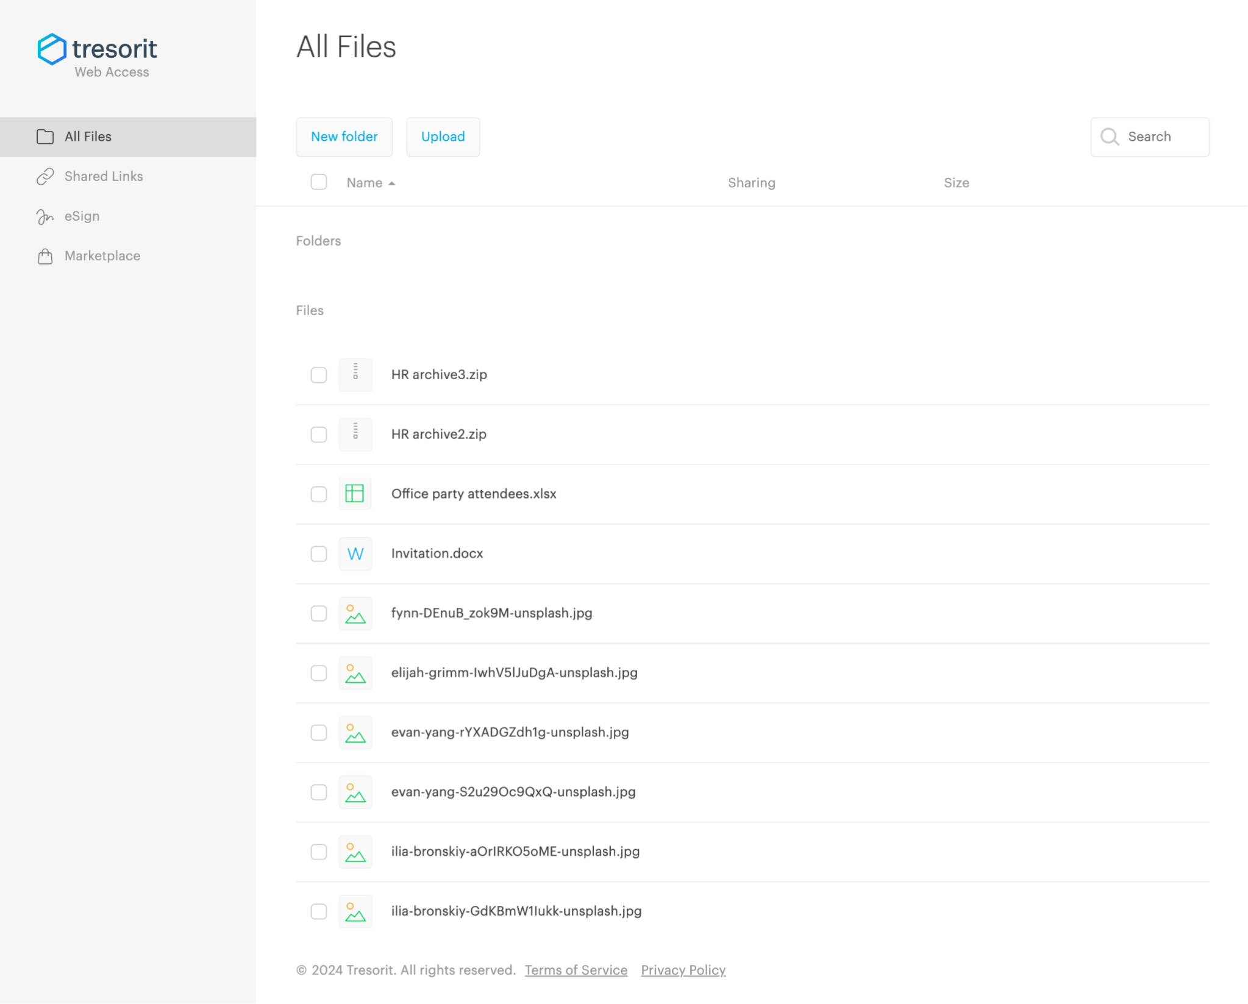The width and height of the screenshot is (1248, 1004).
Task: Click the eSign signature icon
Action: (x=45, y=216)
